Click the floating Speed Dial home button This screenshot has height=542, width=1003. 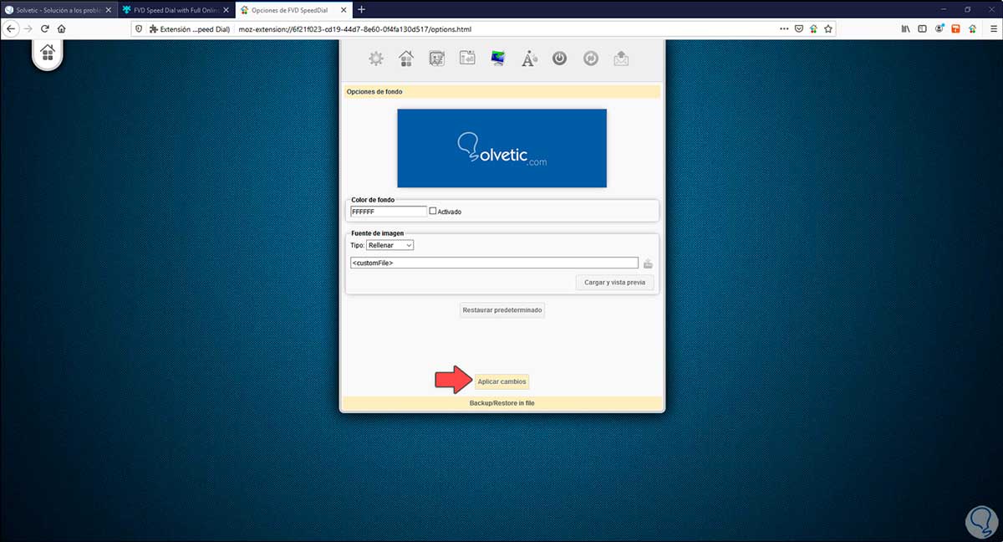[48, 53]
